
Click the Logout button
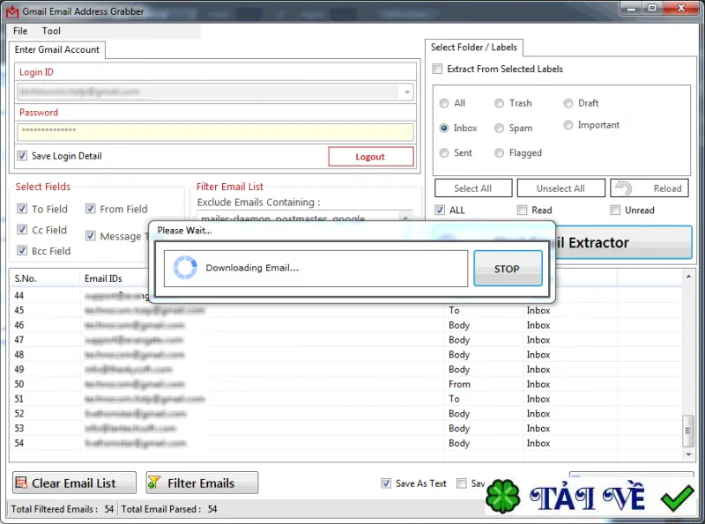pos(371,157)
